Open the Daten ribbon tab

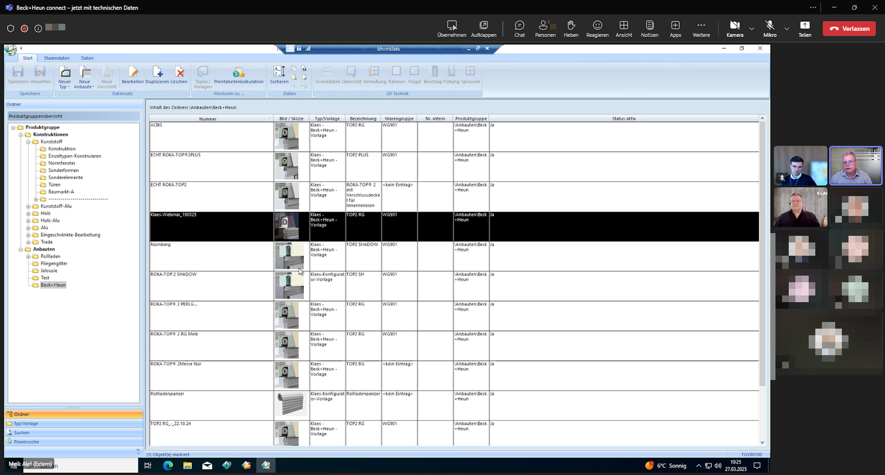click(87, 58)
